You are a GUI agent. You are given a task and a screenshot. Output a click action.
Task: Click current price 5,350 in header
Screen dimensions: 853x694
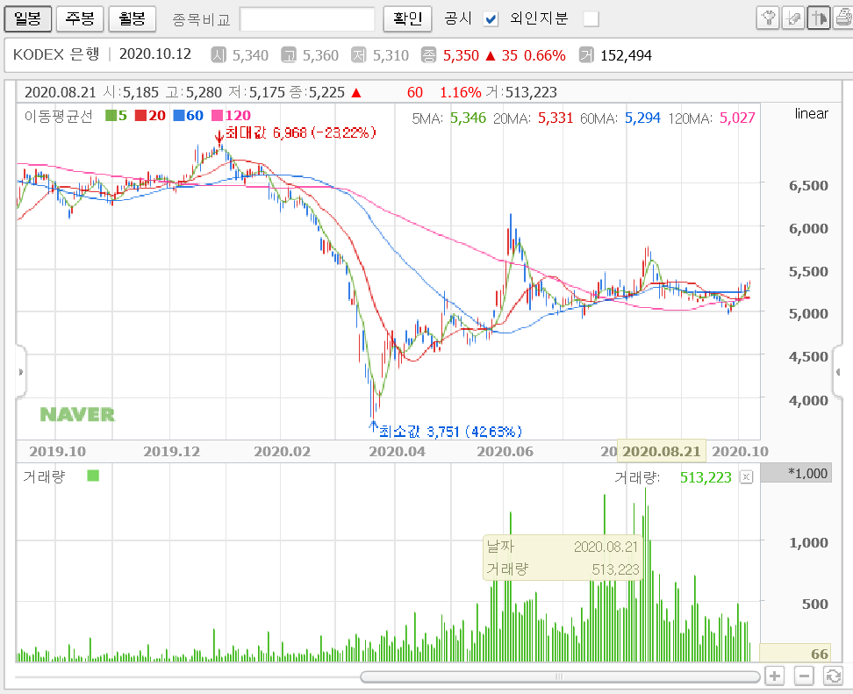coord(461,55)
